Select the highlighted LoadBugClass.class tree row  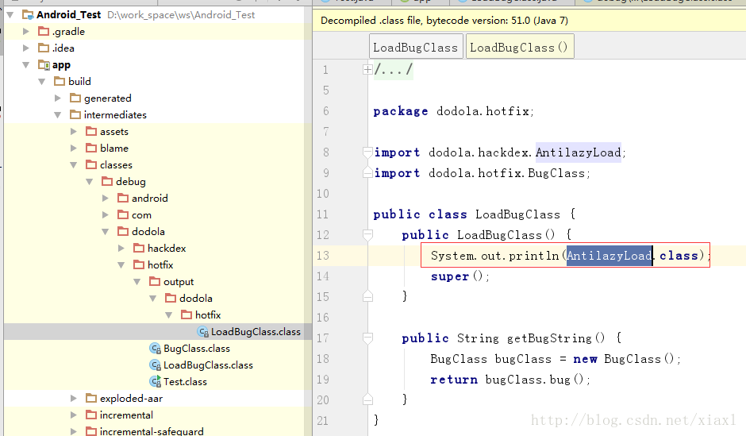point(158,332)
